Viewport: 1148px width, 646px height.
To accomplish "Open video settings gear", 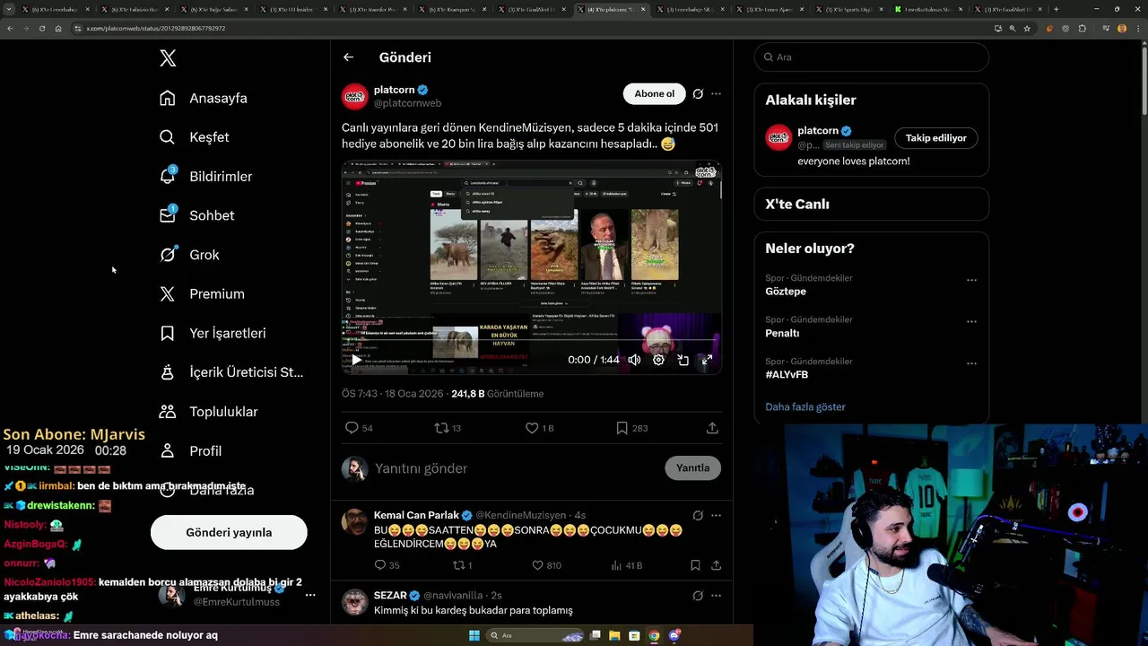I will coord(658,360).
